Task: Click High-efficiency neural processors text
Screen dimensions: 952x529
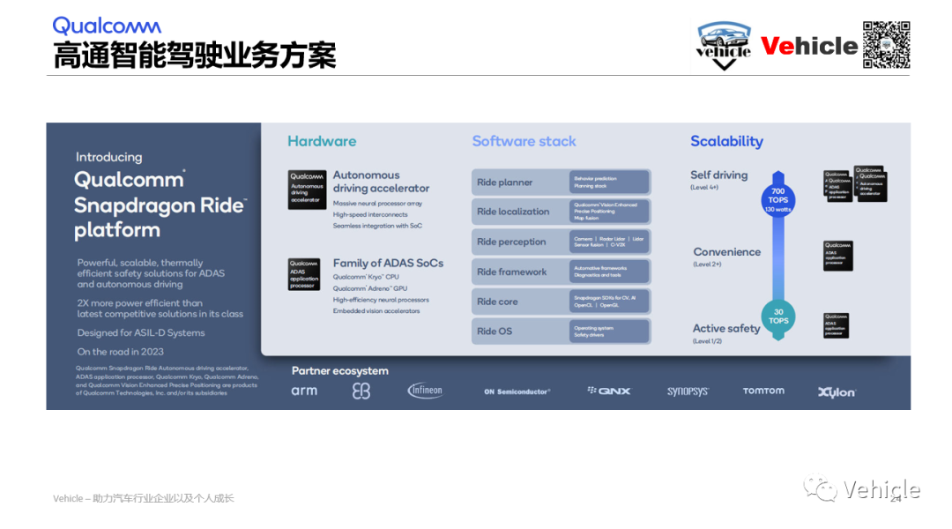Action: pos(381,300)
